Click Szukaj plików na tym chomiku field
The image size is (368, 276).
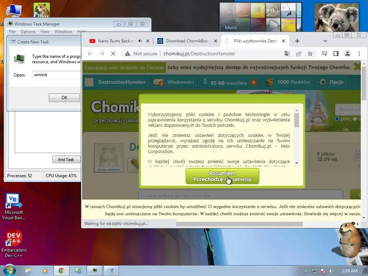tap(240, 195)
